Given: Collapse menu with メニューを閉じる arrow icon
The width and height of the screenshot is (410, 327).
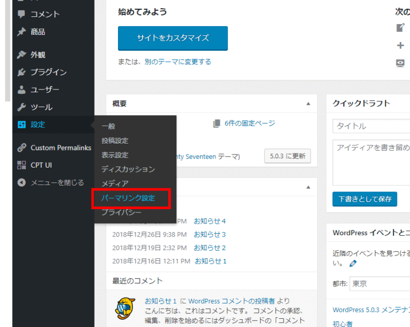Looking at the screenshot, I should [x=21, y=182].
